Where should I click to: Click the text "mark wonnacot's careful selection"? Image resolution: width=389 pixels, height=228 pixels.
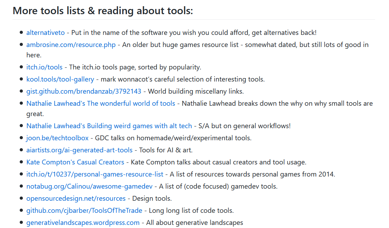(152, 79)
